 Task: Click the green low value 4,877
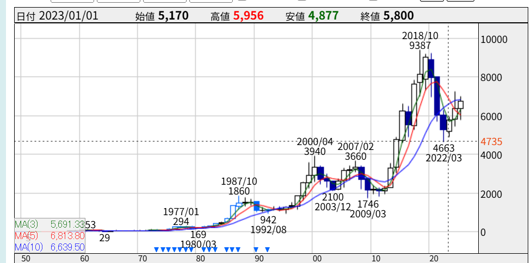323,15
